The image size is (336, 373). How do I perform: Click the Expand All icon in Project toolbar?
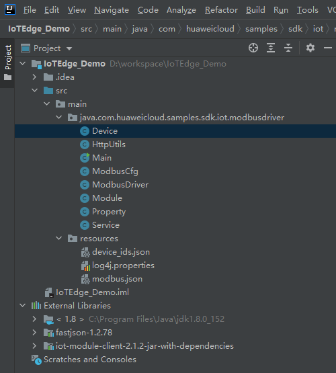[x=271, y=48]
